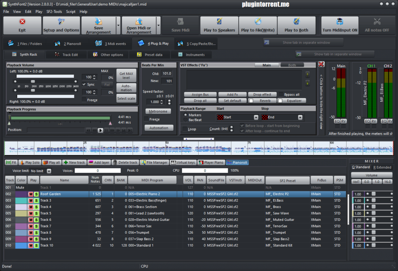The image size is (398, 271).
Task: Open Save Arrangement dropdown arrow
Action: coord(118,25)
